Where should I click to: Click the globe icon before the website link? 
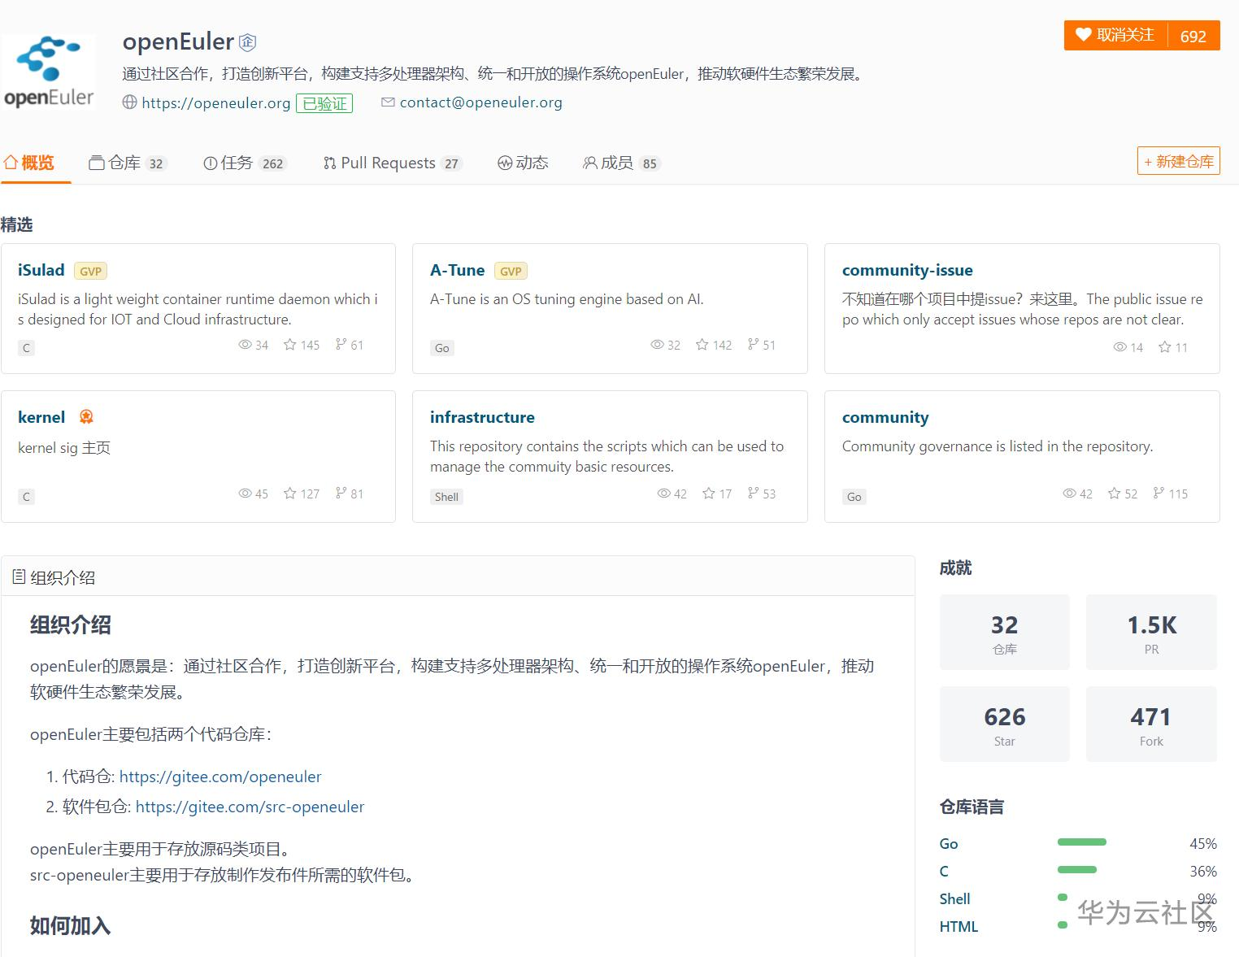tap(129, 102)
